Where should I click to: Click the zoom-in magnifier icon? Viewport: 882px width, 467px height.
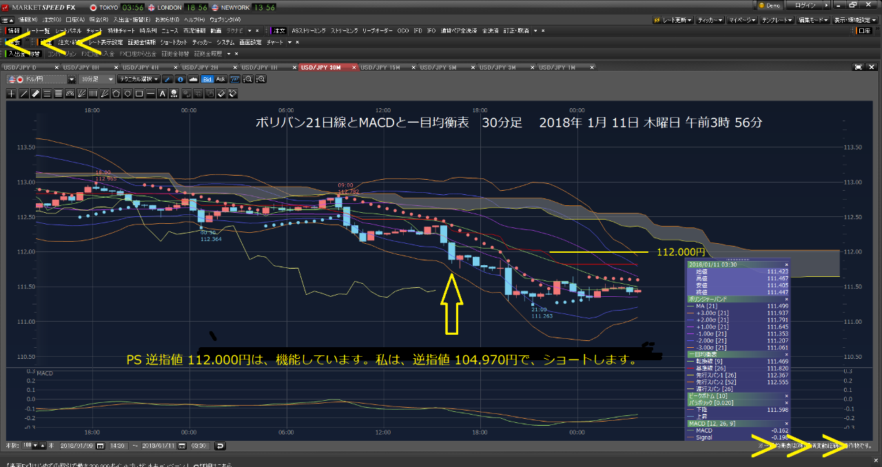(247, 79)
